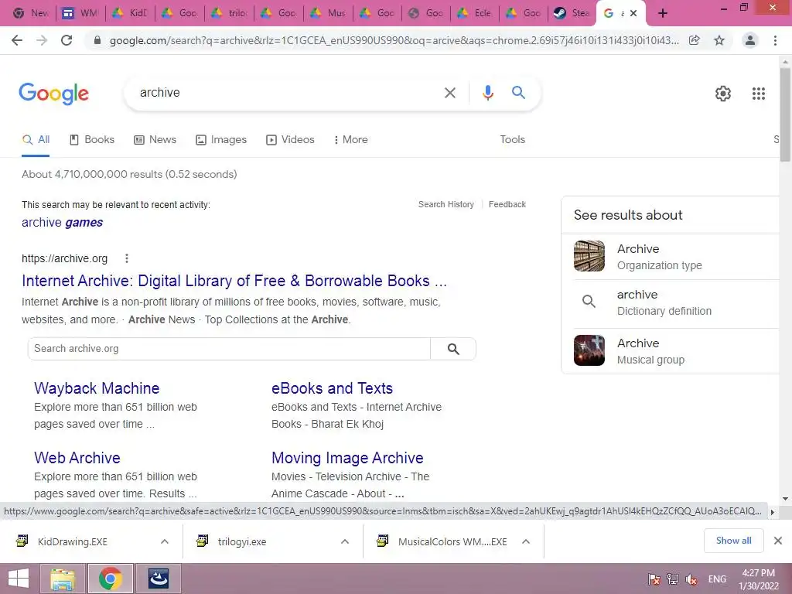Image resolution: width=792 pixels, height=594 pixels.
Task: Open the Tools options
Action: click(x=512, y=140)
